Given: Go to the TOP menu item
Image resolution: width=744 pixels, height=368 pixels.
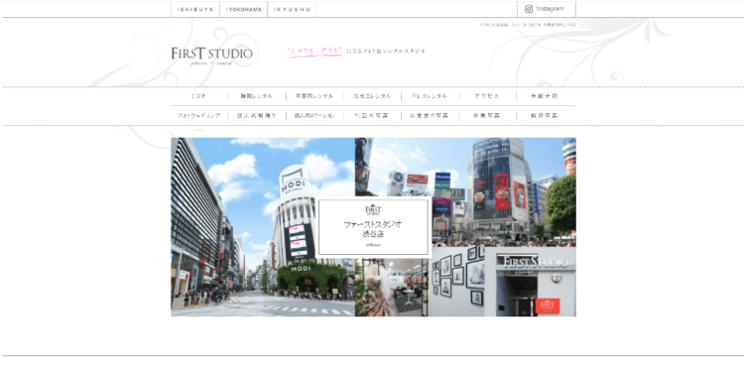Looking at the screenshot, I should pyautogui.click(x=198, y=96).
